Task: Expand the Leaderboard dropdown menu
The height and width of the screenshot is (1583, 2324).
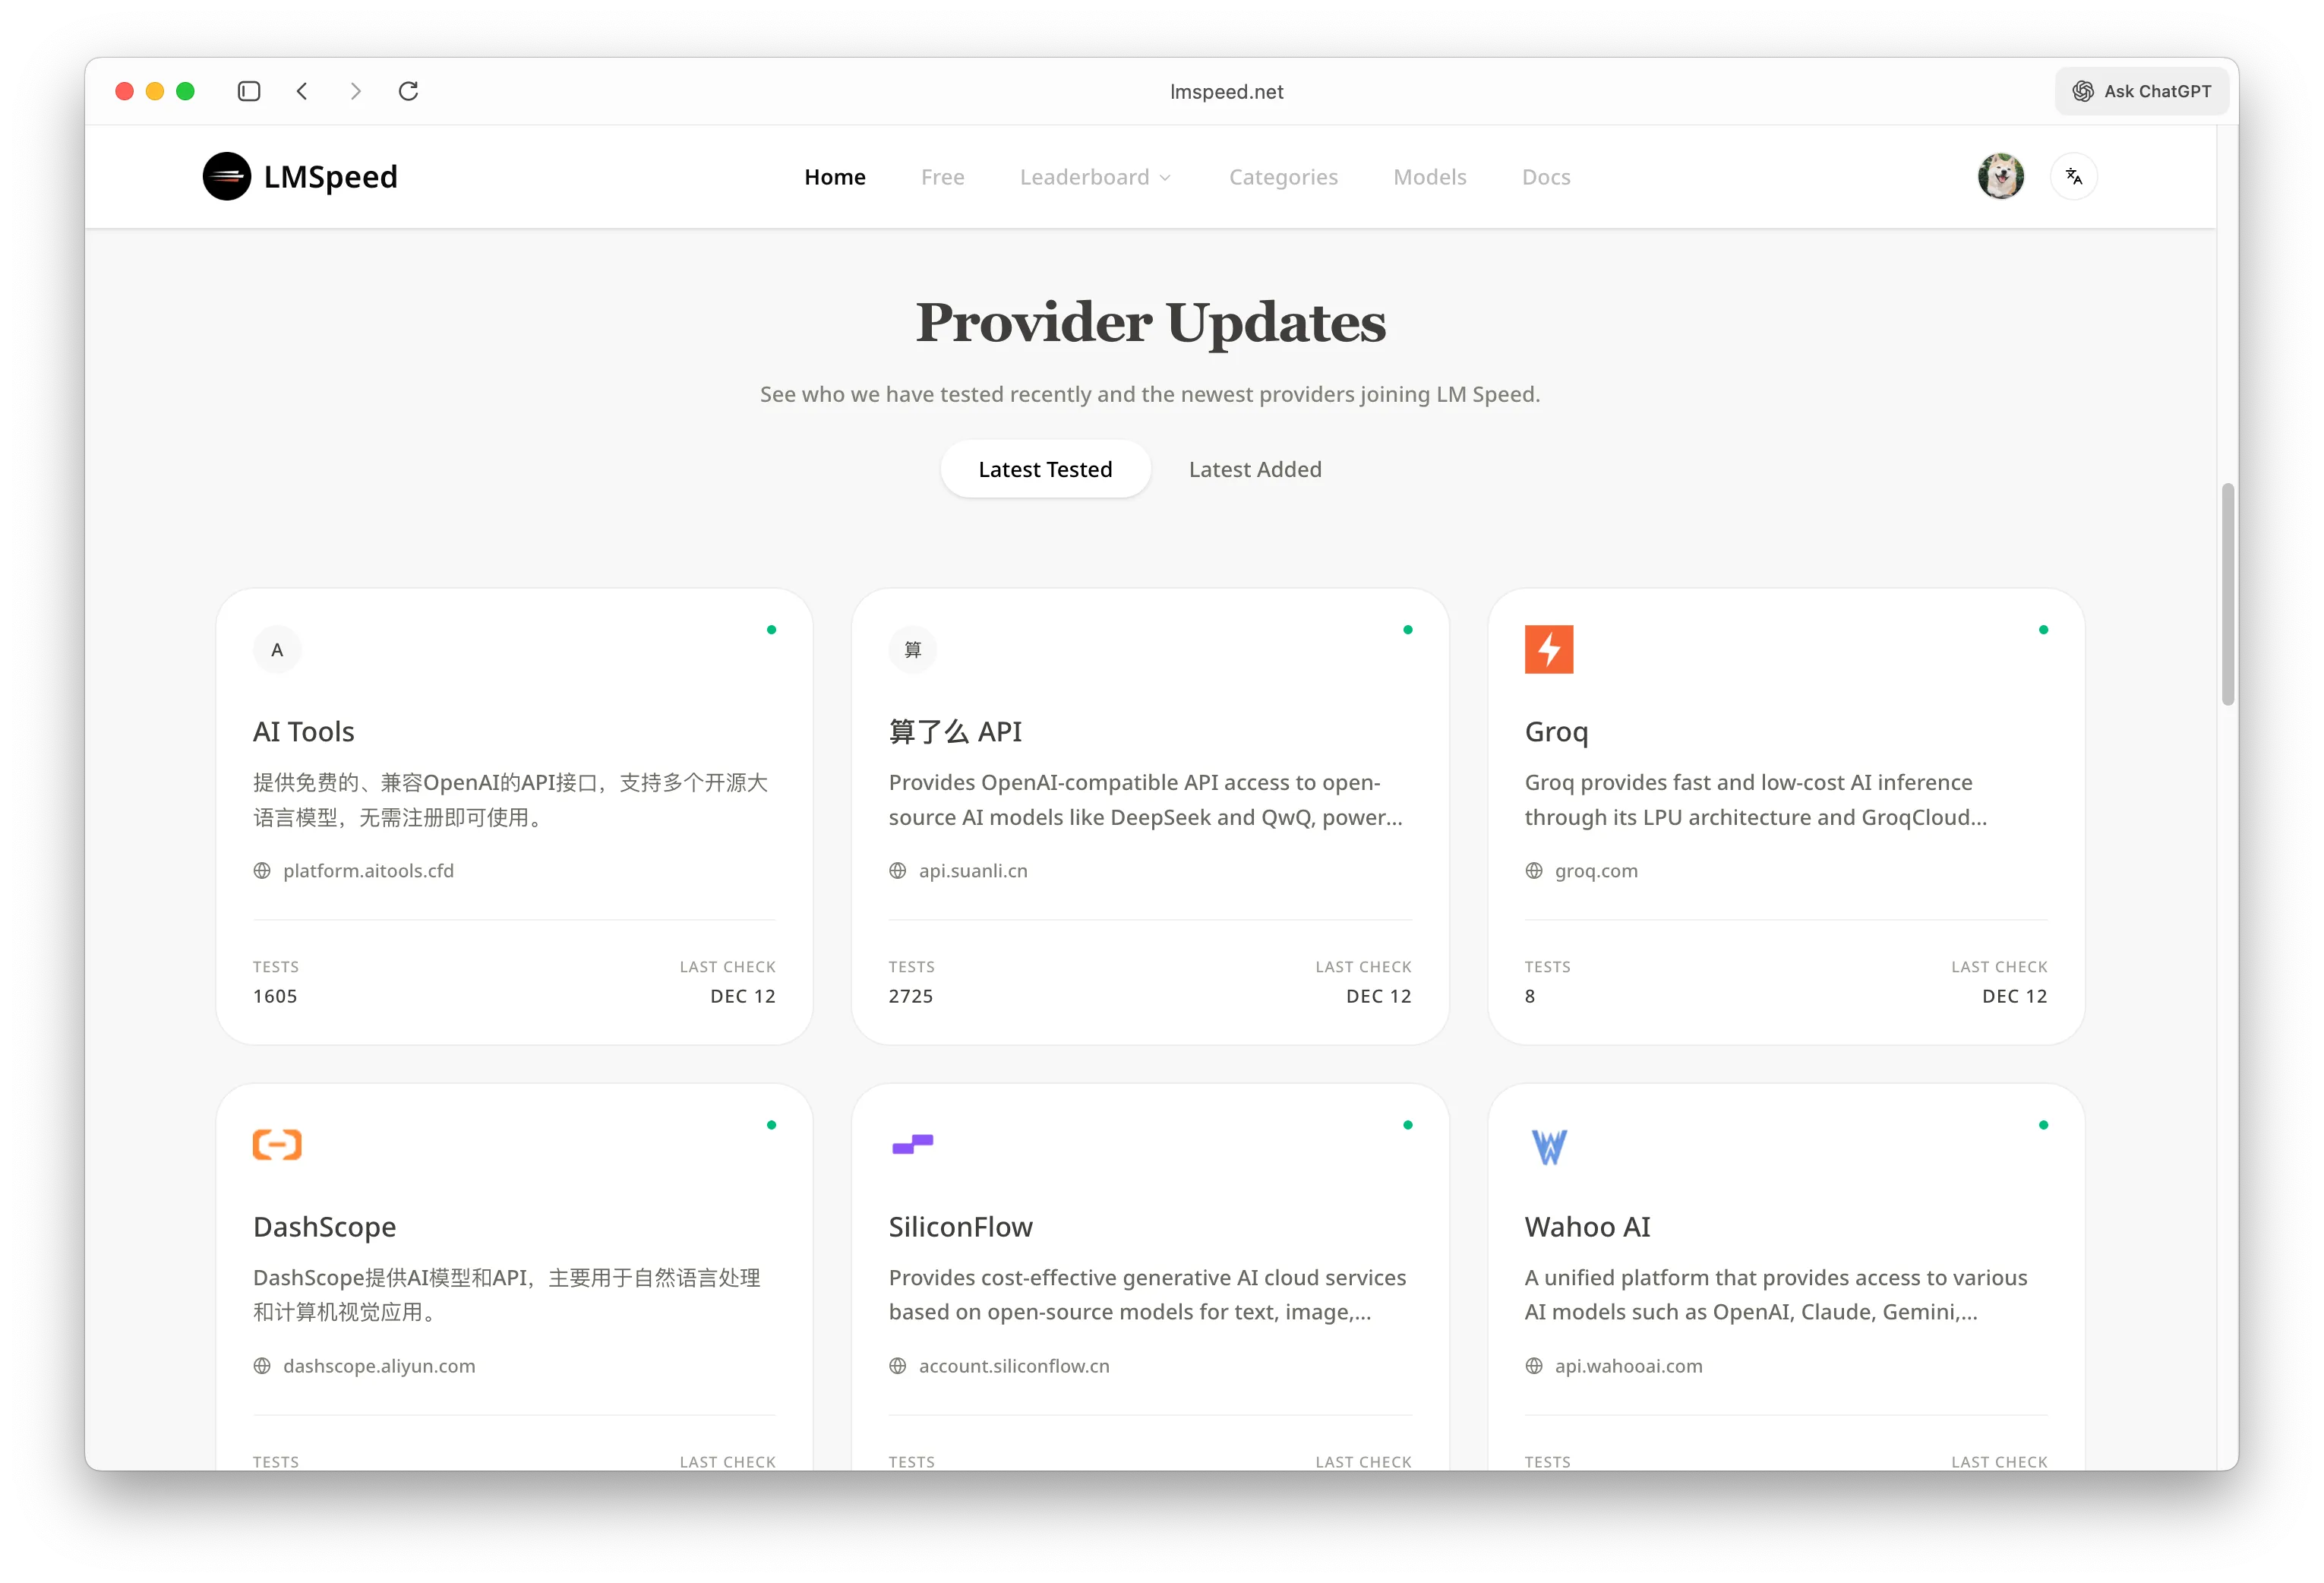Action: click(1095, 177)
